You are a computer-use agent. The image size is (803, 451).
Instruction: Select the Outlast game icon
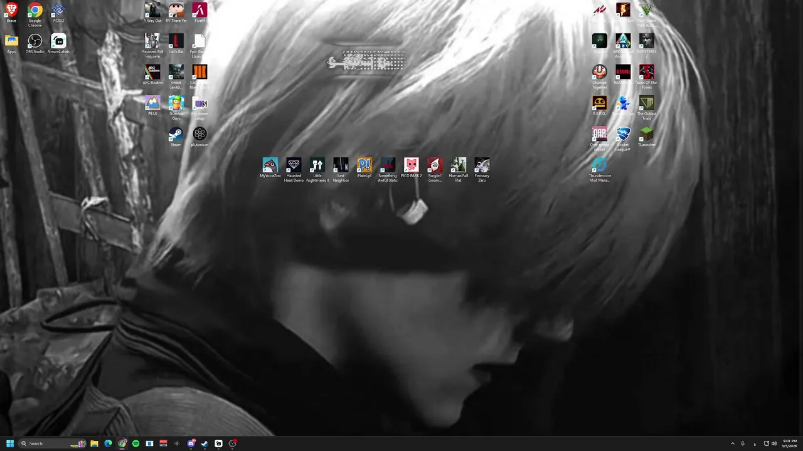coord(600,44)
